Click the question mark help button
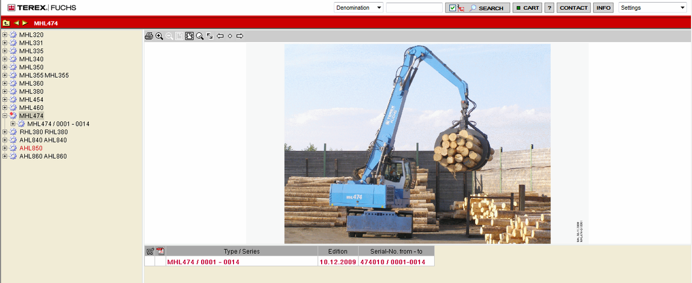Image resolution: width=692 pixels, height=283 pixels. point(549,8)
